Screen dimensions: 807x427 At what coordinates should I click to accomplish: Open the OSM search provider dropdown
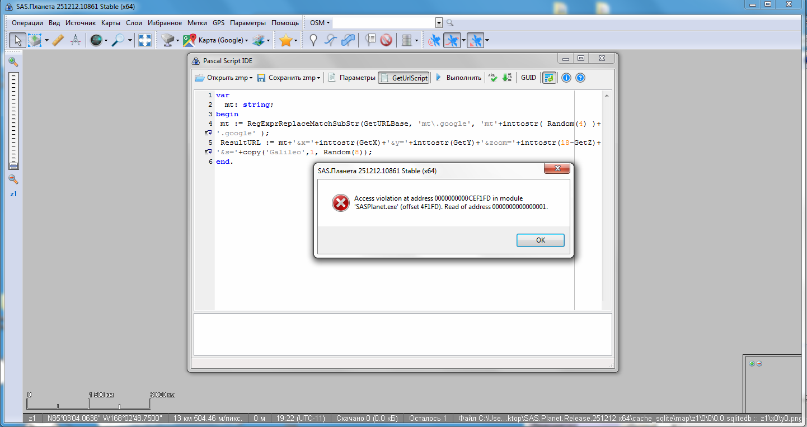click(320, 23)
